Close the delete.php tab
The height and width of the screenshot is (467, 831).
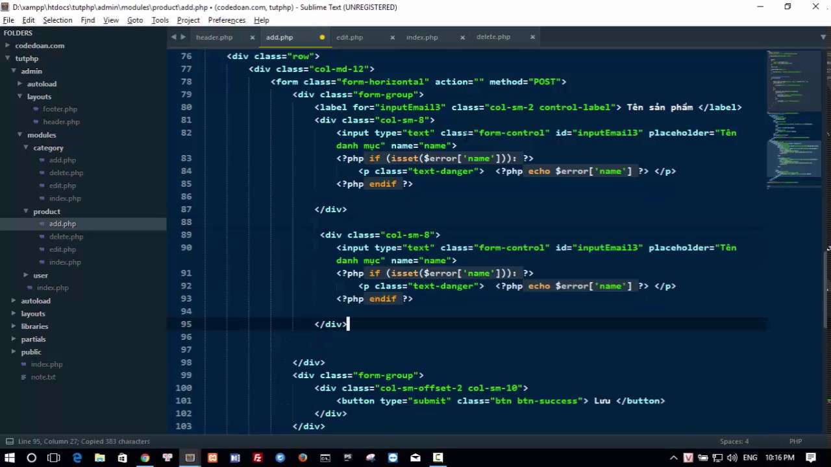coord(532,38)
